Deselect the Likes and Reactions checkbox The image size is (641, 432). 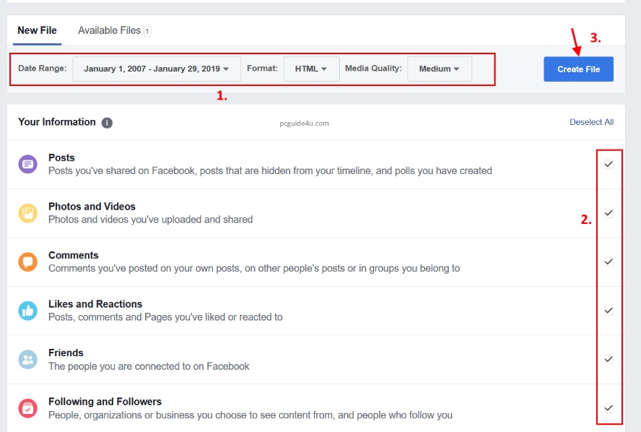(609, 311)
